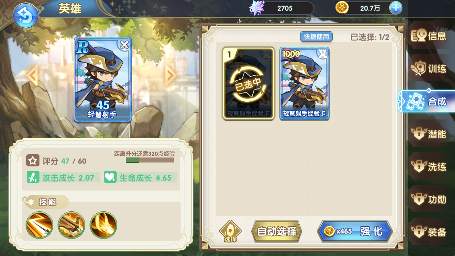Tap the blue back arrow button
This screenshot has height=256, width=455.
click(26, 15)
